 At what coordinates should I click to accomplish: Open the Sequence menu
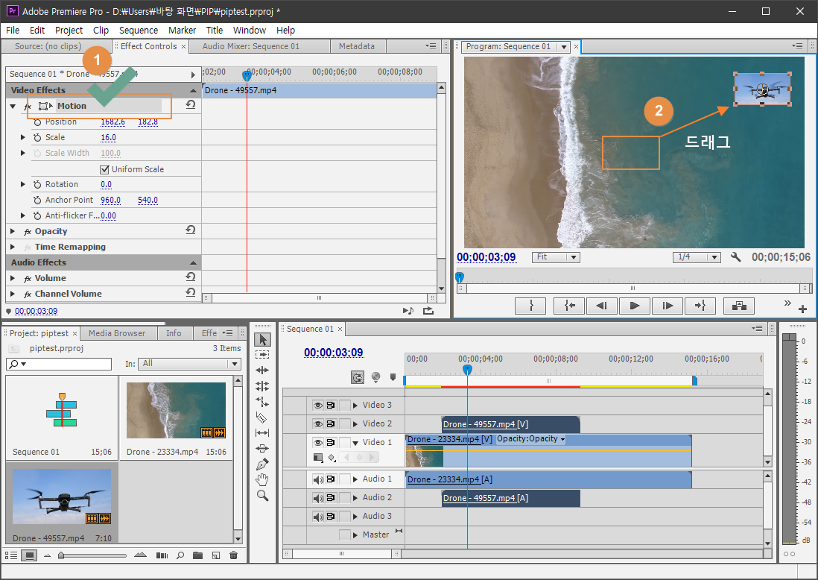point(139,31)
